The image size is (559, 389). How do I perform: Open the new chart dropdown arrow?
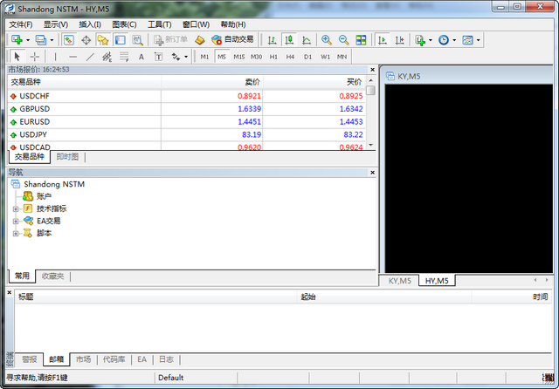(x=28, y=40)
